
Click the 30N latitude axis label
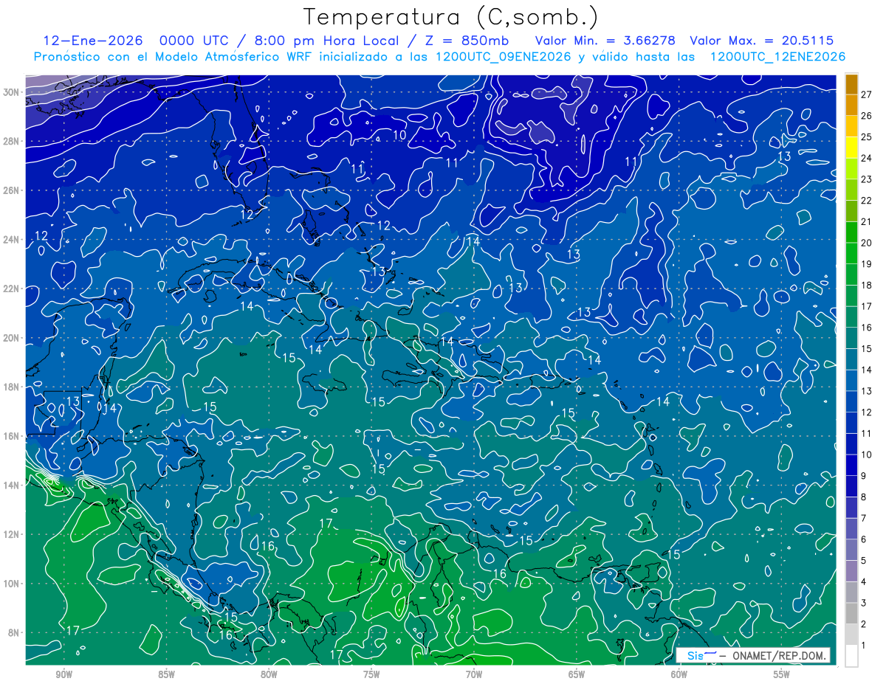click(x=13, y=91)
